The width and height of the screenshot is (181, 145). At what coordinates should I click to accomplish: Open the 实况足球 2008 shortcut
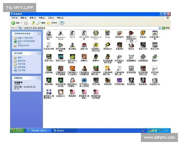[x=155, y=70]
